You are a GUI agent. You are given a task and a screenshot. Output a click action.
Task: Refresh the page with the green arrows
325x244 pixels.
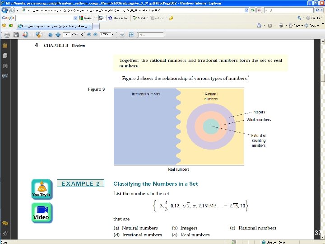click(253, 10)
